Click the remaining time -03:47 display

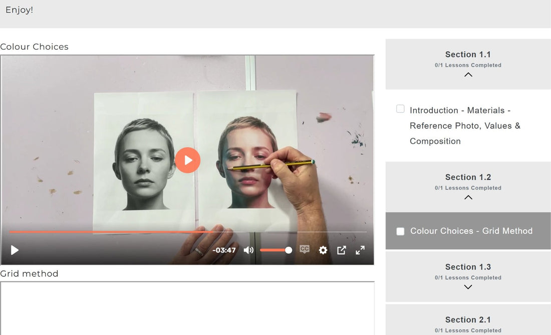[x=224, y=250]
